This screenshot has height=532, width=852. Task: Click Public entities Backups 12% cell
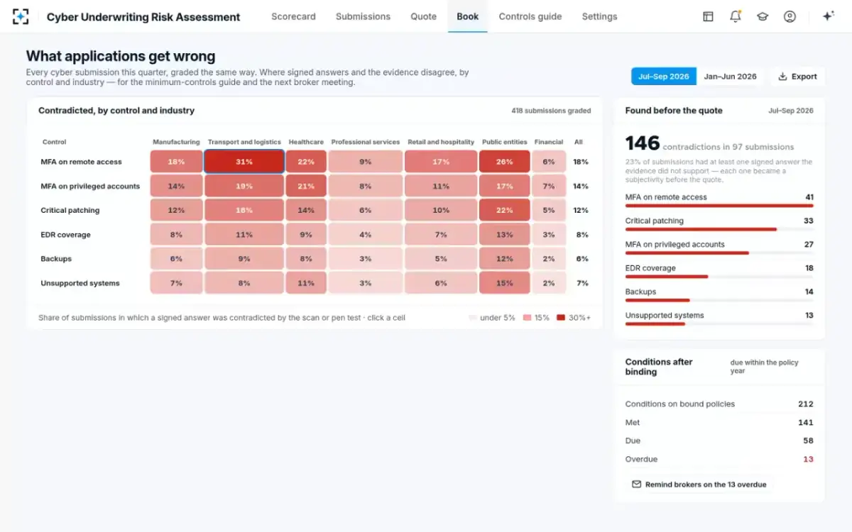click(504, 259)
